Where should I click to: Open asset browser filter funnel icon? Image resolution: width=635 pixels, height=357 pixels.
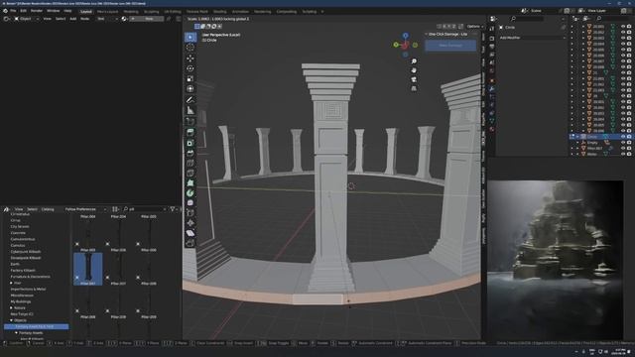click(173, 209)
